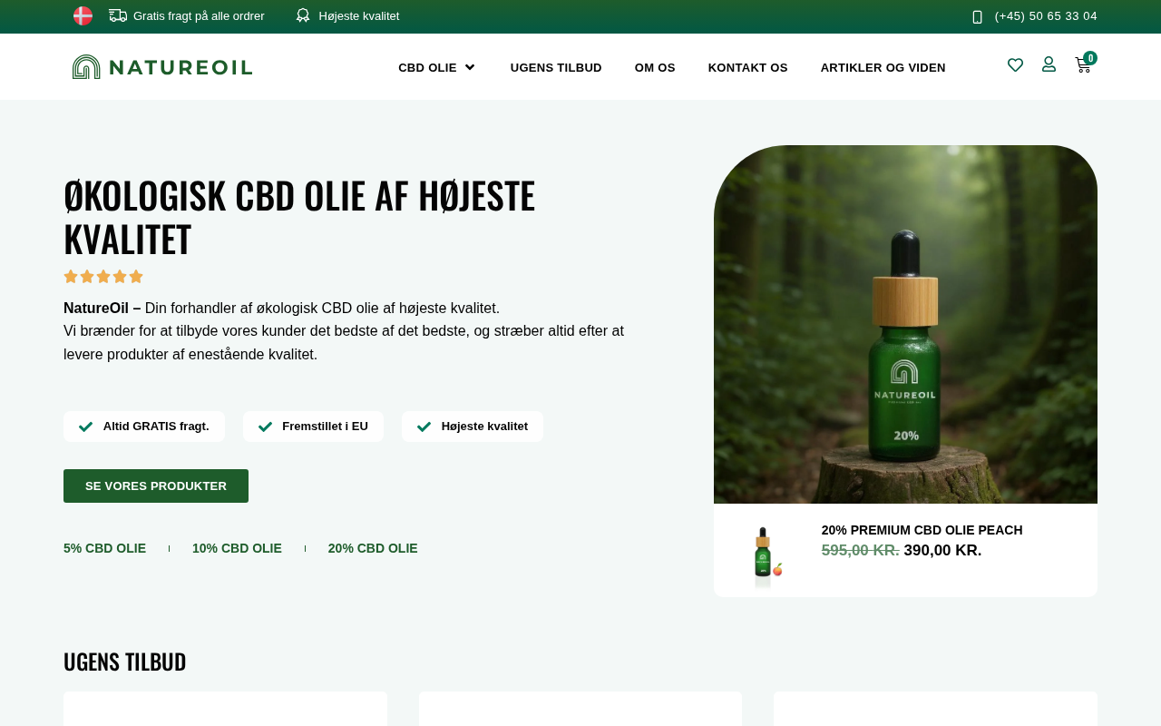Click the checkmark beside Højeste kvalitet badge
Screen dimensions: 1161x726
(x=424, y=427)
